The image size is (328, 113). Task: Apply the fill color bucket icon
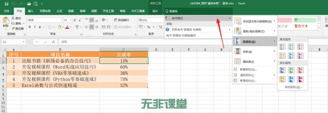[x=60, y=27]
